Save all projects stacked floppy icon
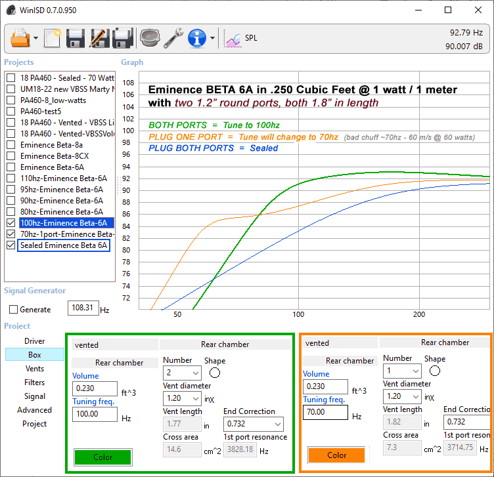The image size is (494, 477). (x=123, y=38)
